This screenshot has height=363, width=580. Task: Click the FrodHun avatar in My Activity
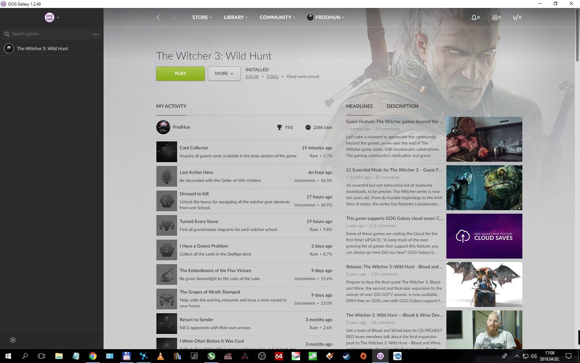(x=163, y=127)
